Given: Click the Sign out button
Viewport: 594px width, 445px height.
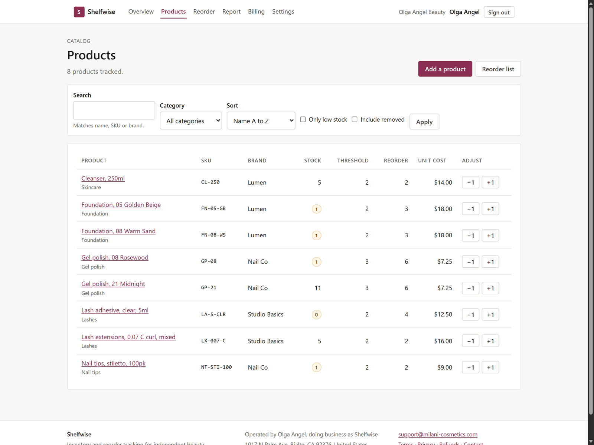Looking at the screenshot, I should coord(499,12).
